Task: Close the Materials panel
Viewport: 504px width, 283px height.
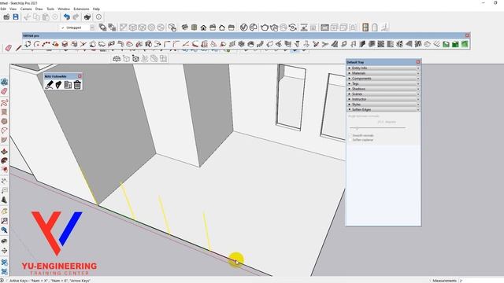Action: click(418, 73)
